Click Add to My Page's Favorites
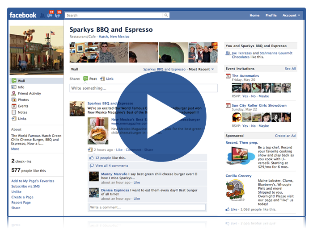 click(x=33, y=181)
